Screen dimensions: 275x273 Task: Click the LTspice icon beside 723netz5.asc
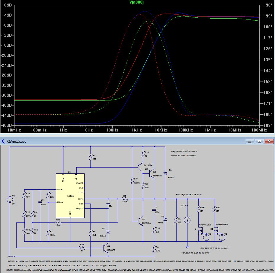3,141
